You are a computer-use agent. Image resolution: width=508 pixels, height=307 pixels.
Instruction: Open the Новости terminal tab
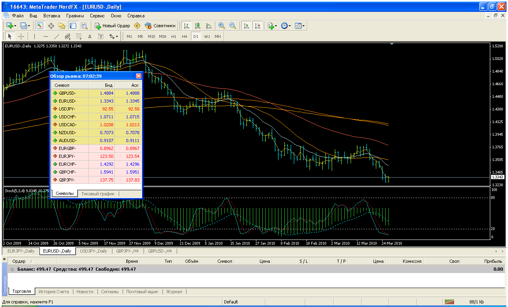click(85, 292)
